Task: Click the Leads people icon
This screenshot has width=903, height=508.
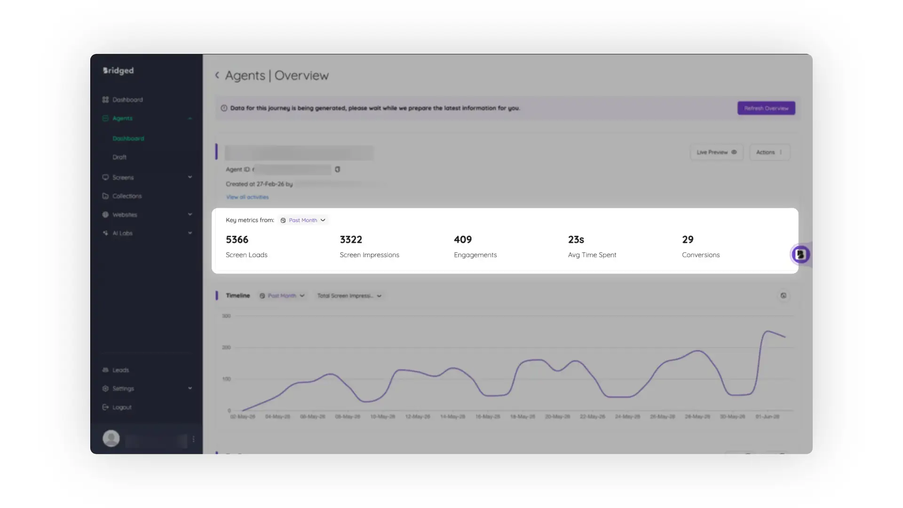Action: click(105, 370)
